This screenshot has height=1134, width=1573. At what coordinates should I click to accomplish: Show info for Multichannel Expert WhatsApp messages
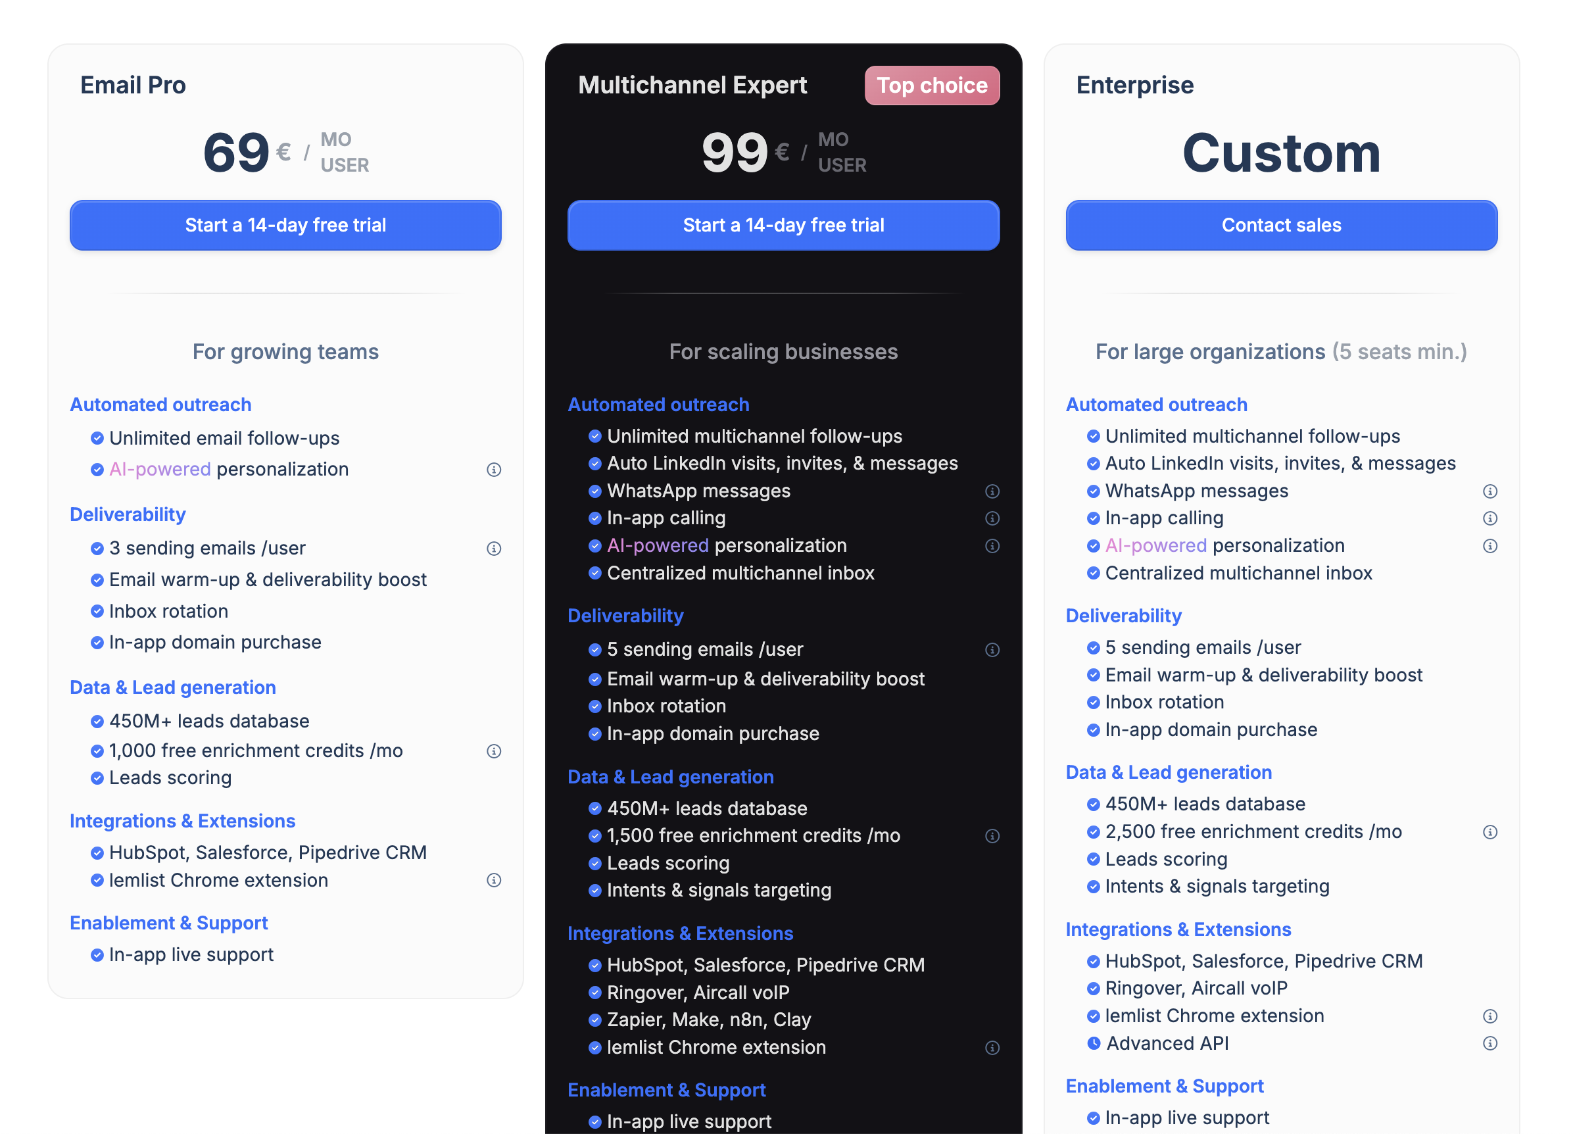coord(992,491)
